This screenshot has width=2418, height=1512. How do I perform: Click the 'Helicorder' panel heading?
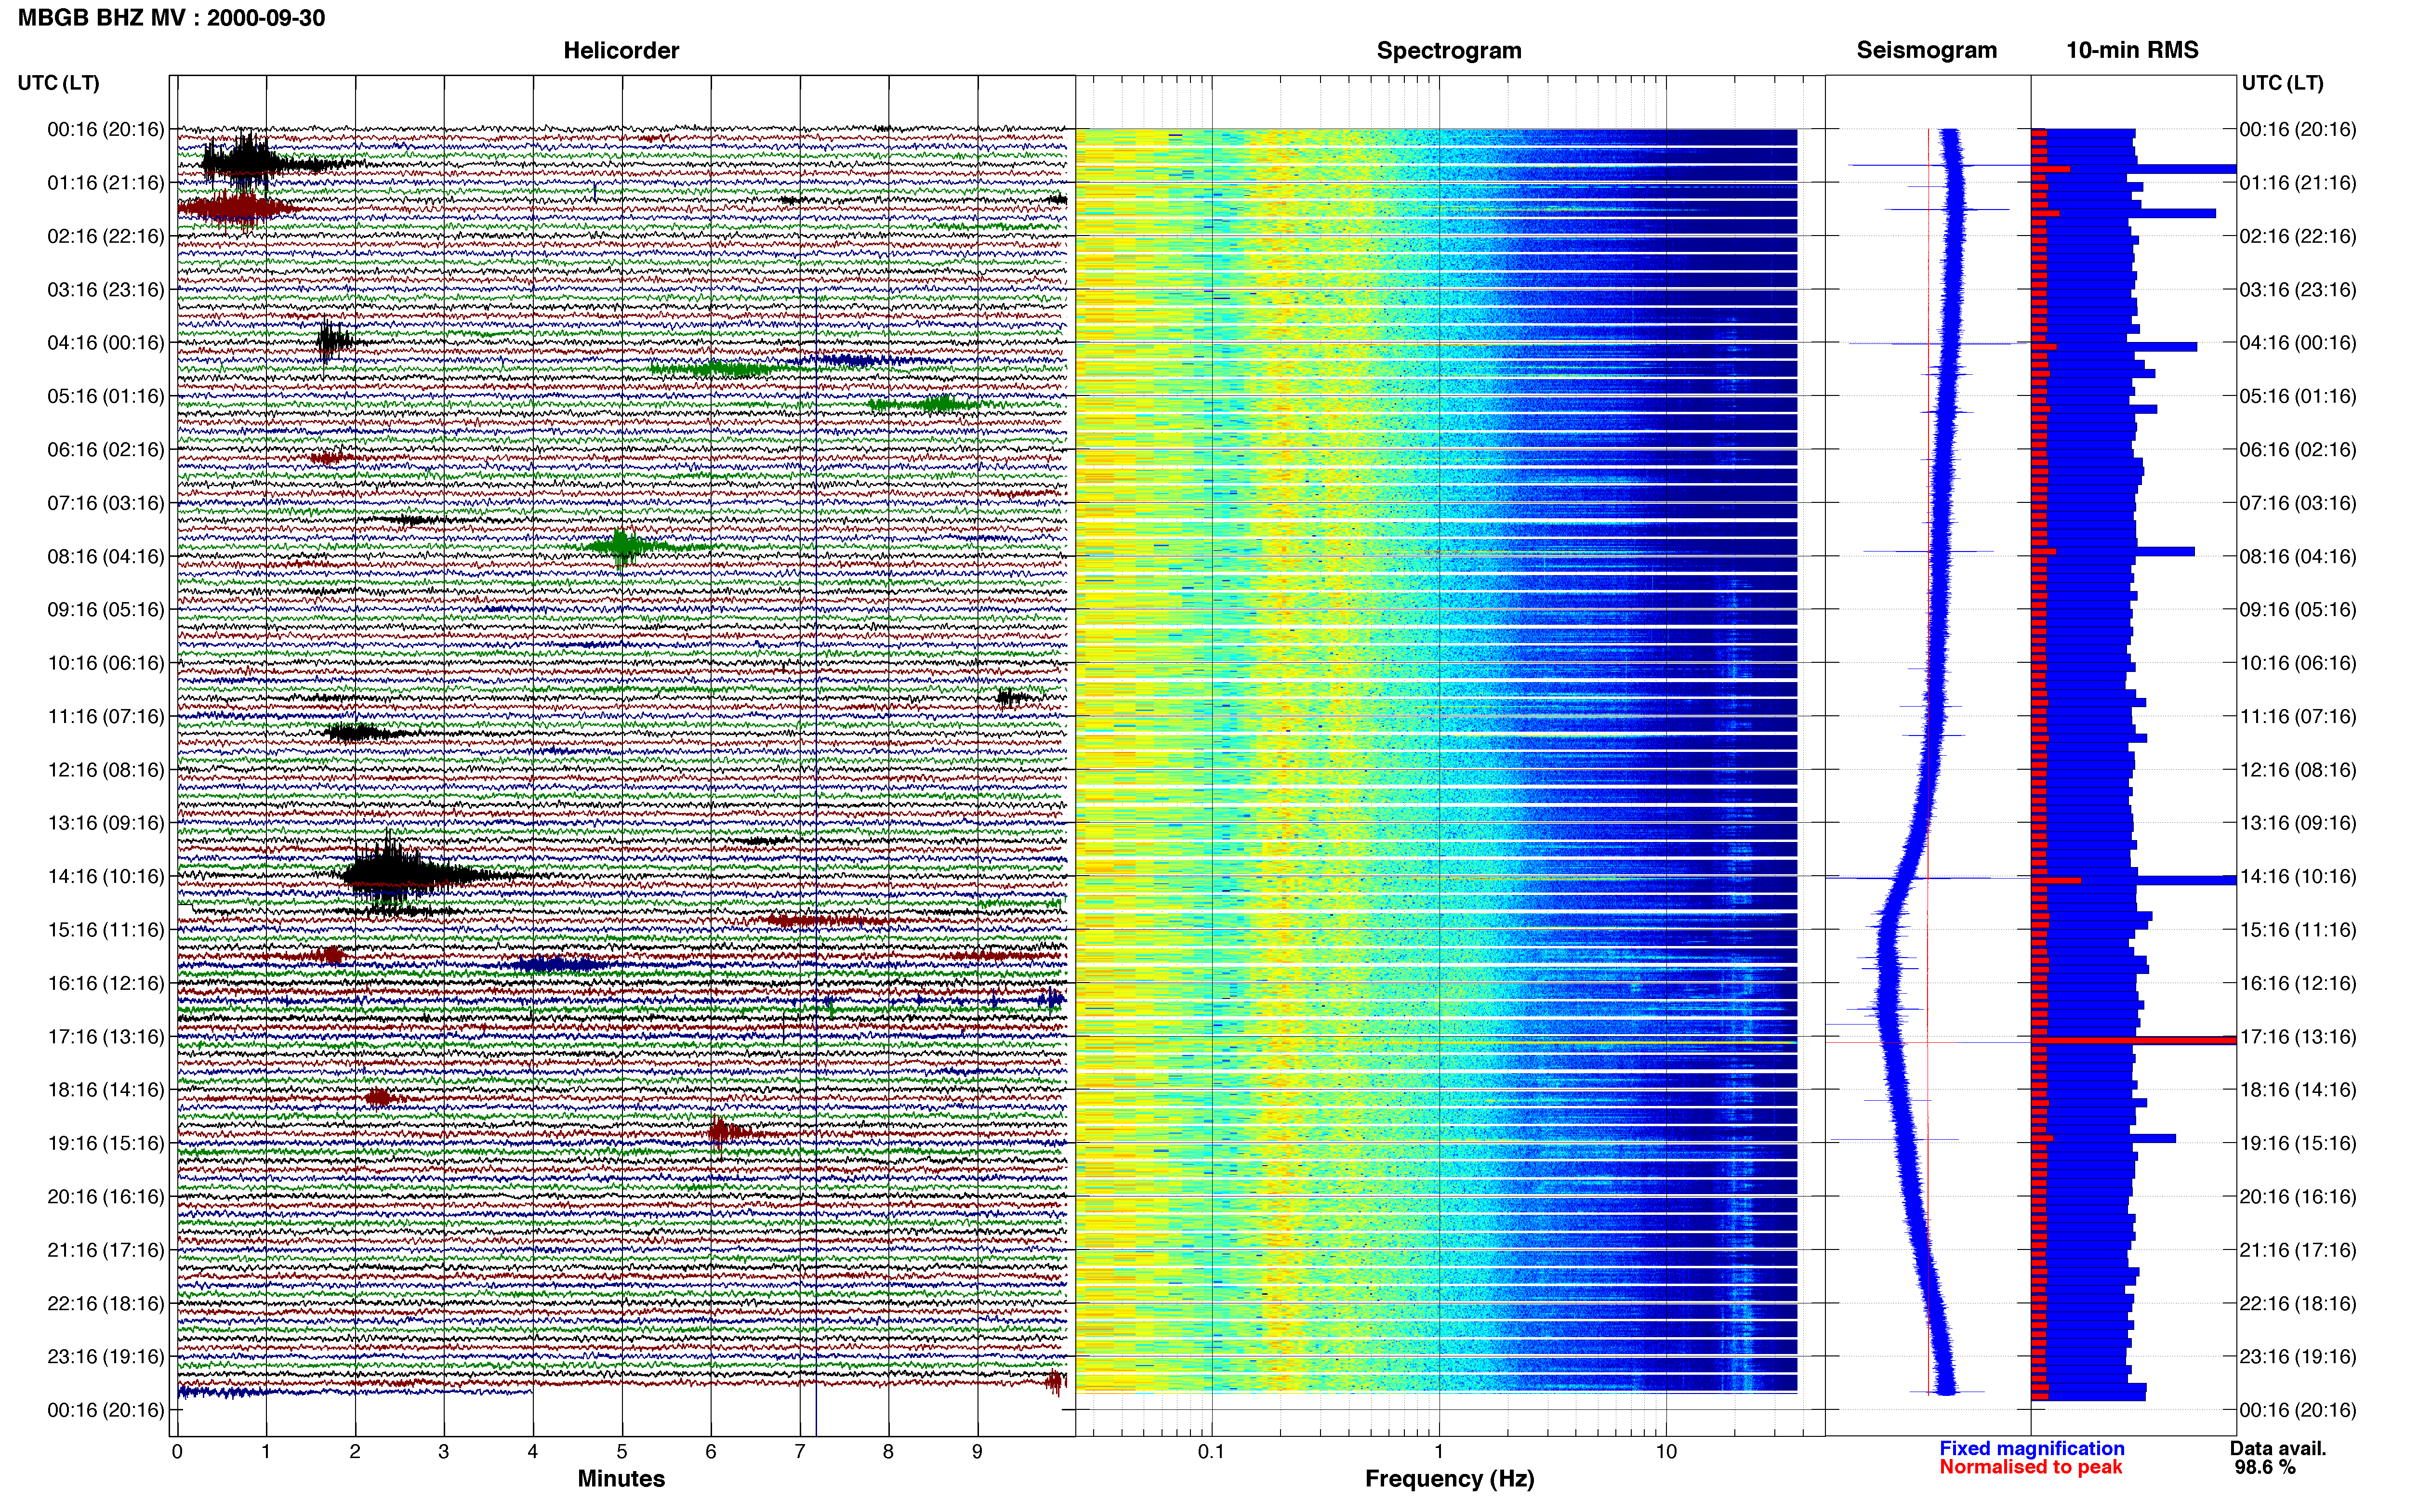(621, 51)
